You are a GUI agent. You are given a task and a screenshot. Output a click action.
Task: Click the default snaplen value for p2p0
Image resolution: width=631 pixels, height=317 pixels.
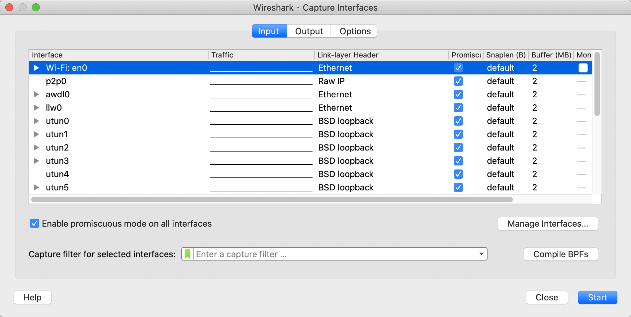pyautogui.click(x=500, y=81)
